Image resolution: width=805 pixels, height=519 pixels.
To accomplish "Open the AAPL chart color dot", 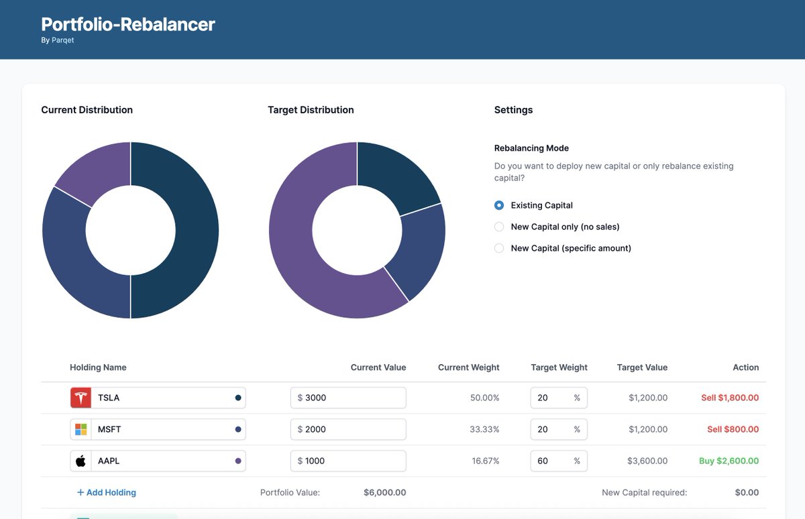I will [x=237, y=461].
